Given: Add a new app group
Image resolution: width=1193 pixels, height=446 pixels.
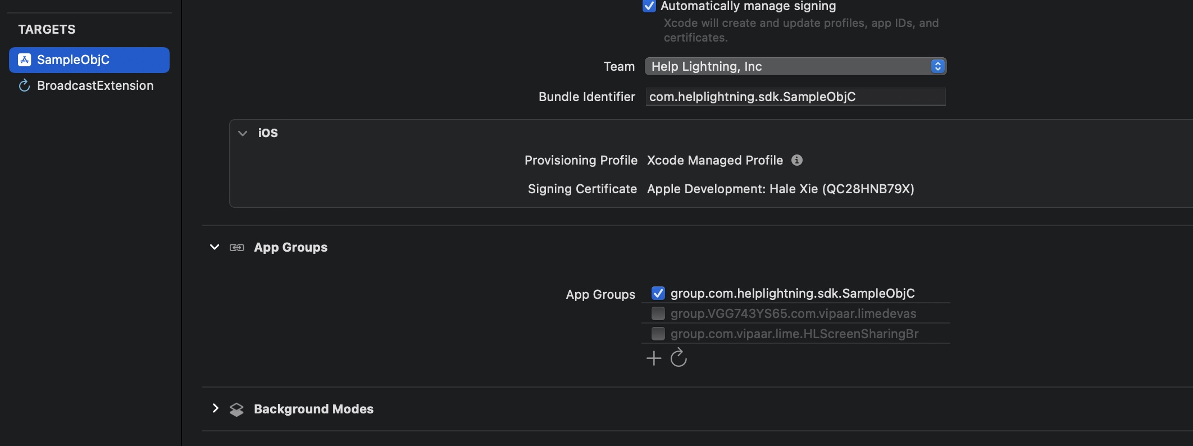Looking at the screenshot, I should coord(654,358).
